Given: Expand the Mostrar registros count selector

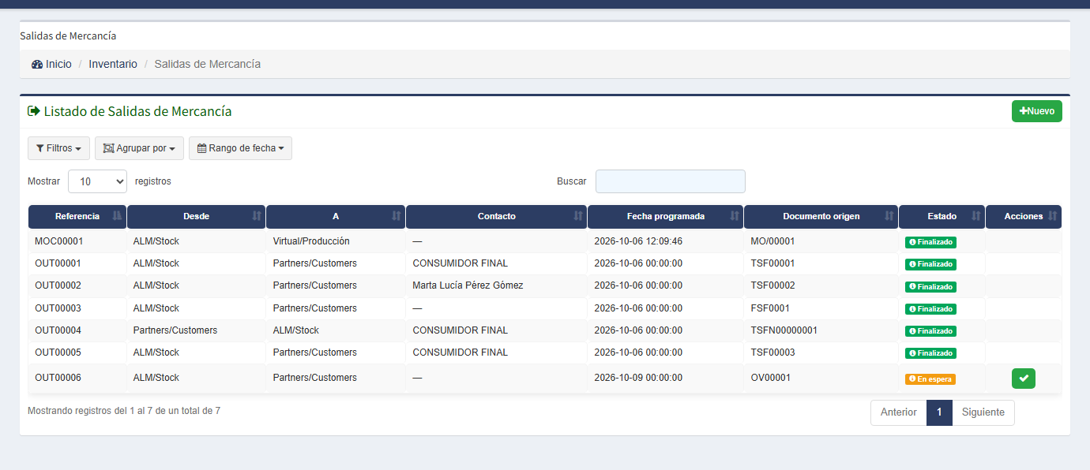Looking at the screenshot, I should [x=97, y=181].
